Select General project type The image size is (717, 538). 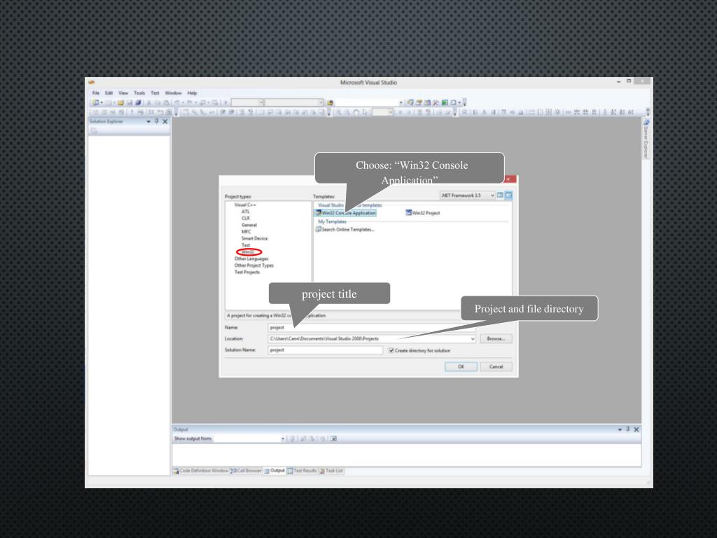(x=249, y=225)
